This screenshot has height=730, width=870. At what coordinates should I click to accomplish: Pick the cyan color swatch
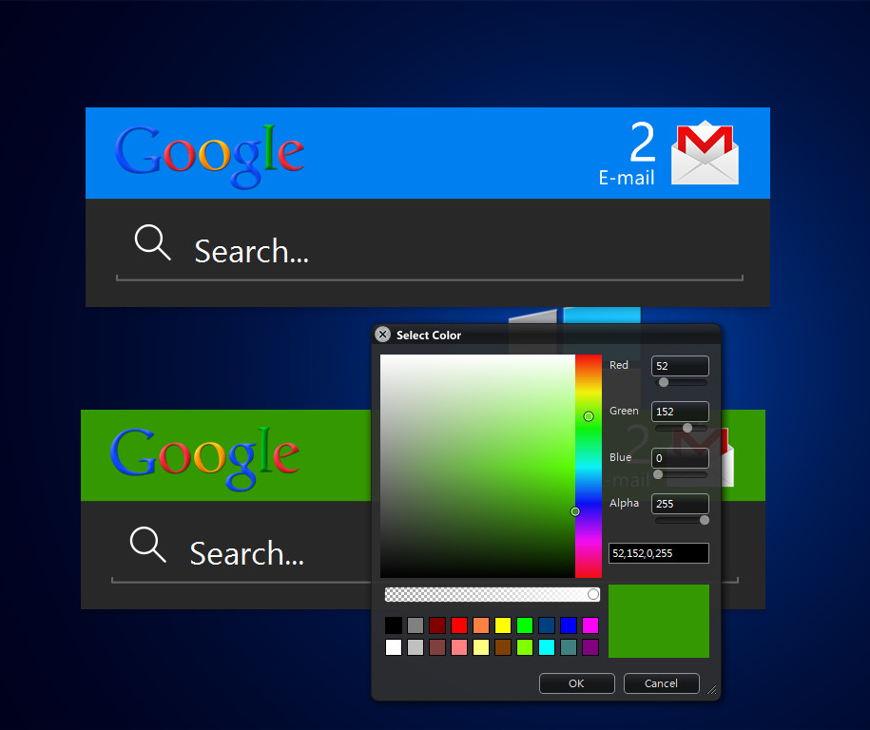pos(547,647)
